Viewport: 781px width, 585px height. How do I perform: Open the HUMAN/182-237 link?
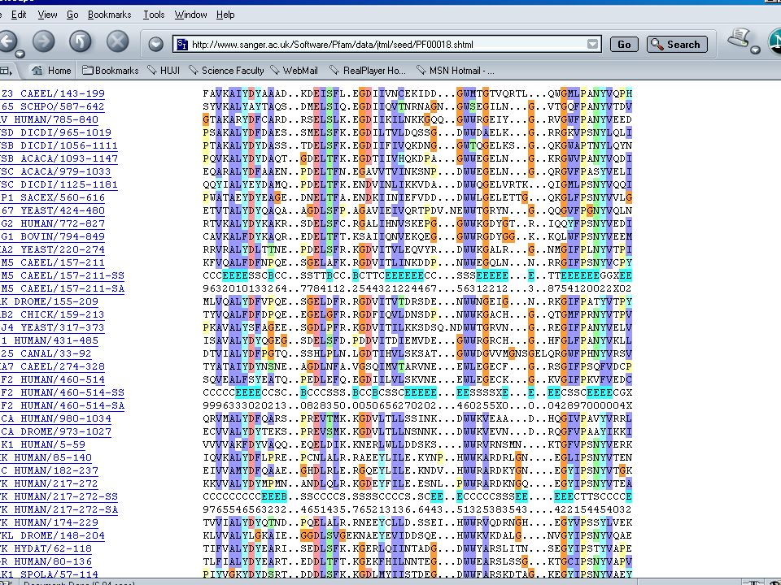[50, 470]
